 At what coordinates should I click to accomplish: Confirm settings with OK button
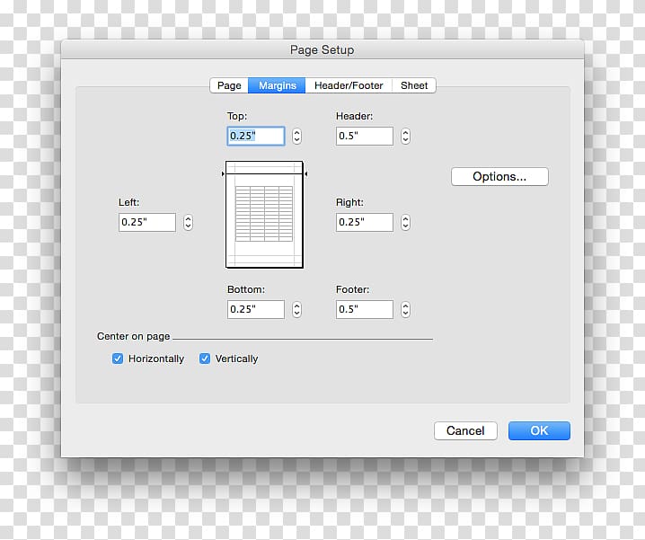tap(539, 430)
